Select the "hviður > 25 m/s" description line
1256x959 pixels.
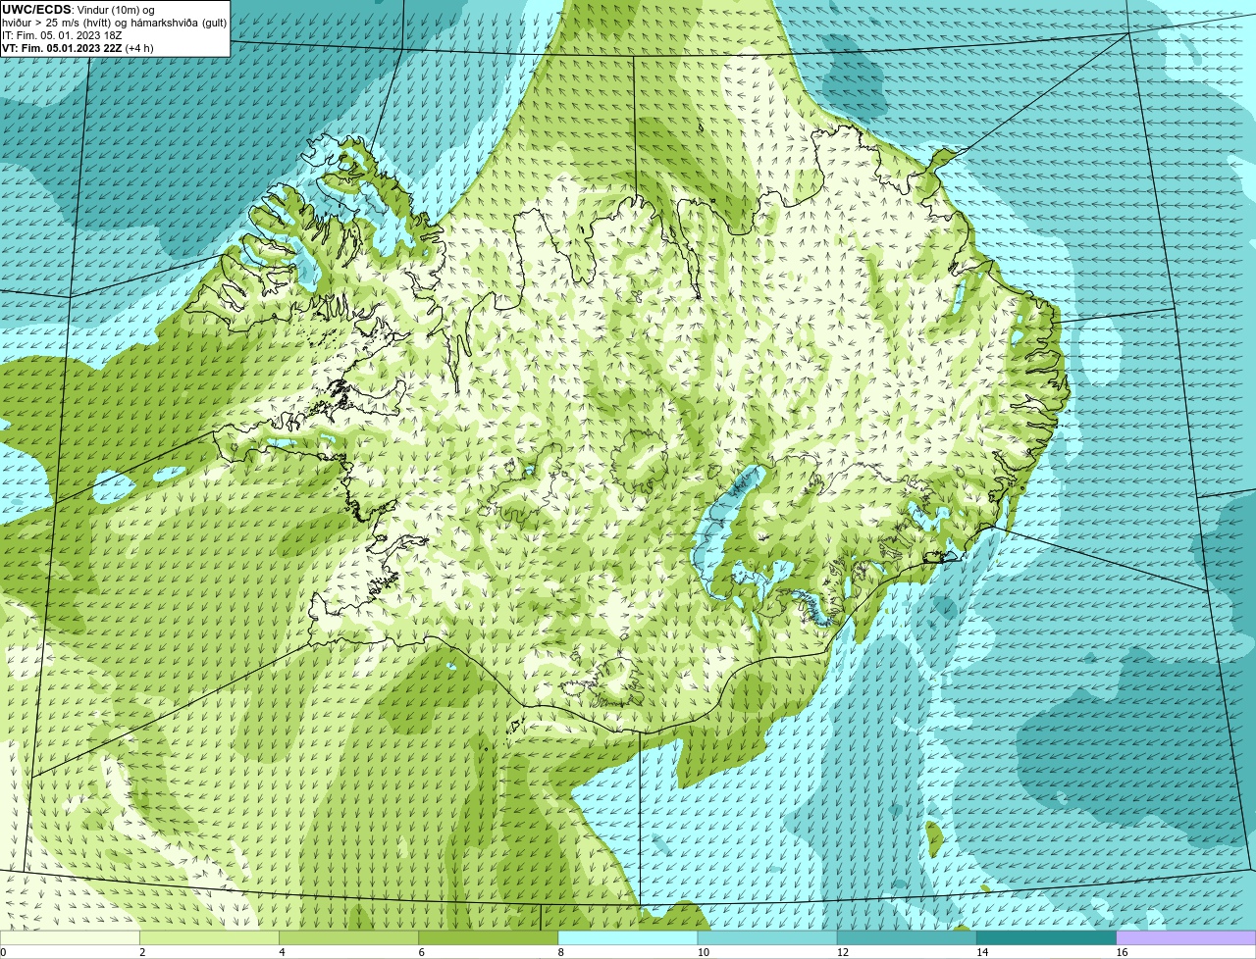[114, 23]
